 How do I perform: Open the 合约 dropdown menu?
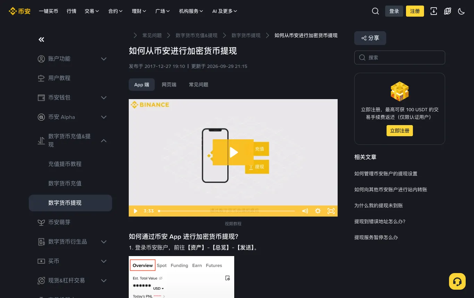click(x=115, y=11)
